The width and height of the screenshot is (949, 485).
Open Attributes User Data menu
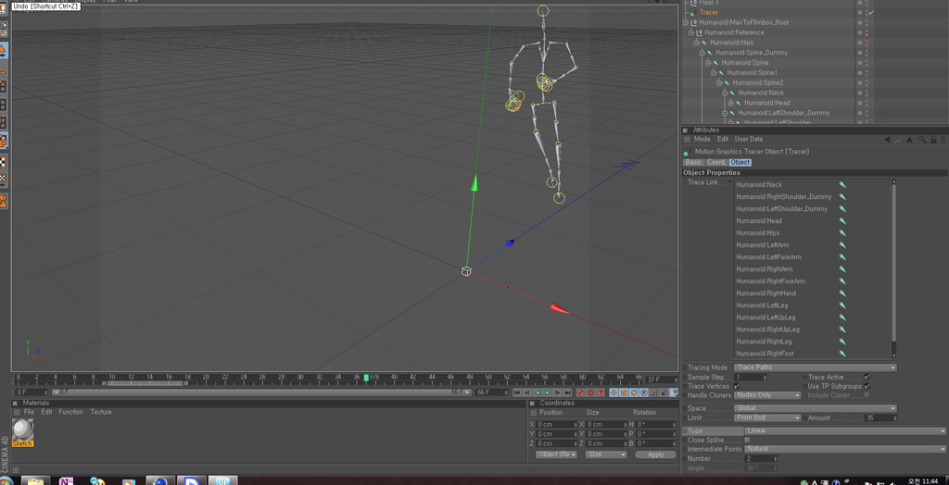tap(749, 139)
